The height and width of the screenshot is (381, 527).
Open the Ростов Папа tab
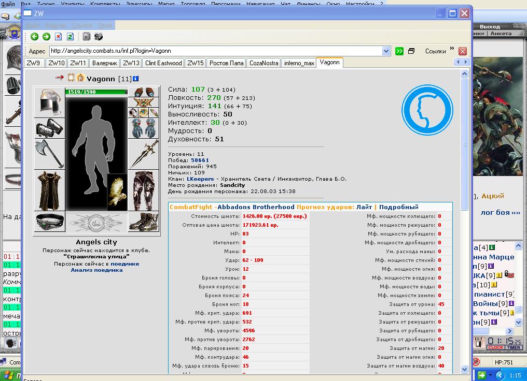[x=226, y=63]
